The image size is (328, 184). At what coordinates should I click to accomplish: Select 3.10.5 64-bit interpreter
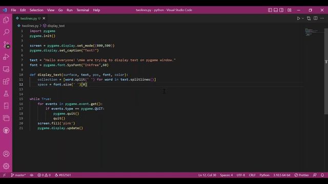tap(281, 175)
